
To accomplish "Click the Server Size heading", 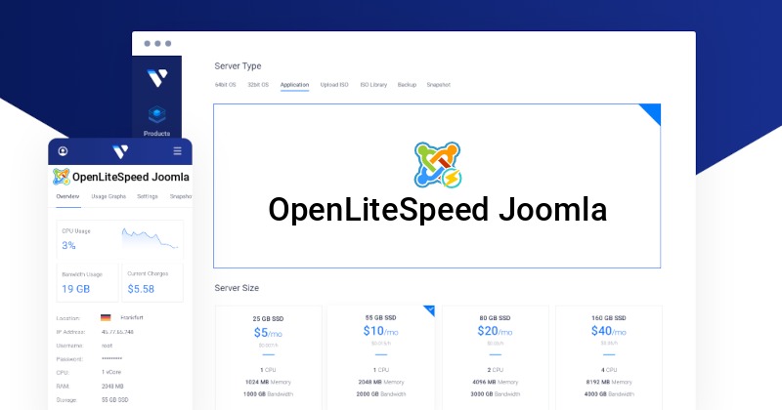I will tap(237, 288).
